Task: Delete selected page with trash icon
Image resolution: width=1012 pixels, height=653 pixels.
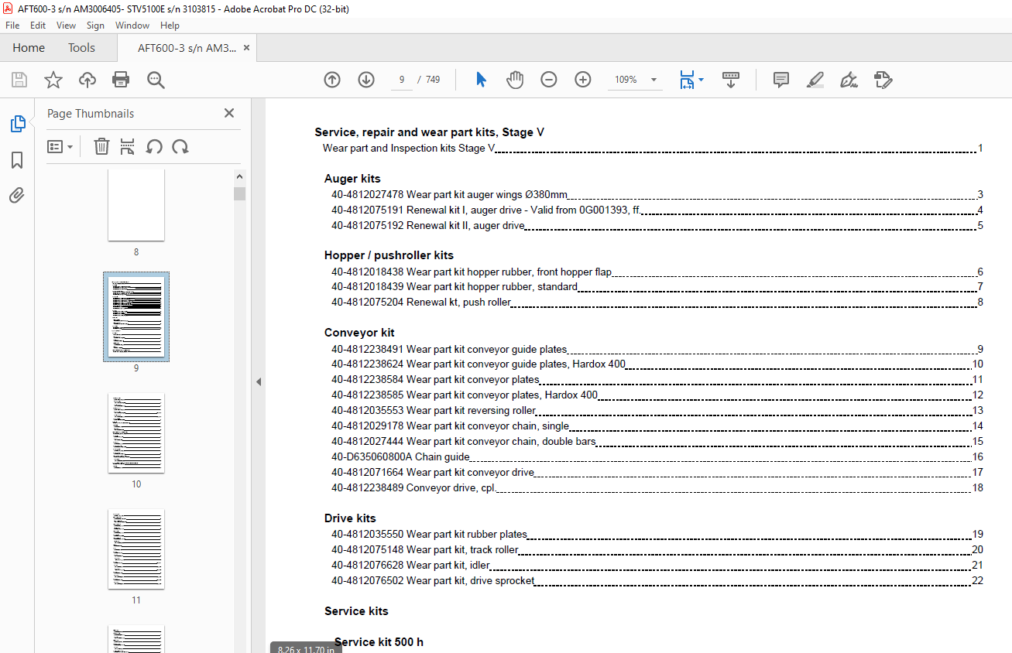Action: tap(101, 146)
